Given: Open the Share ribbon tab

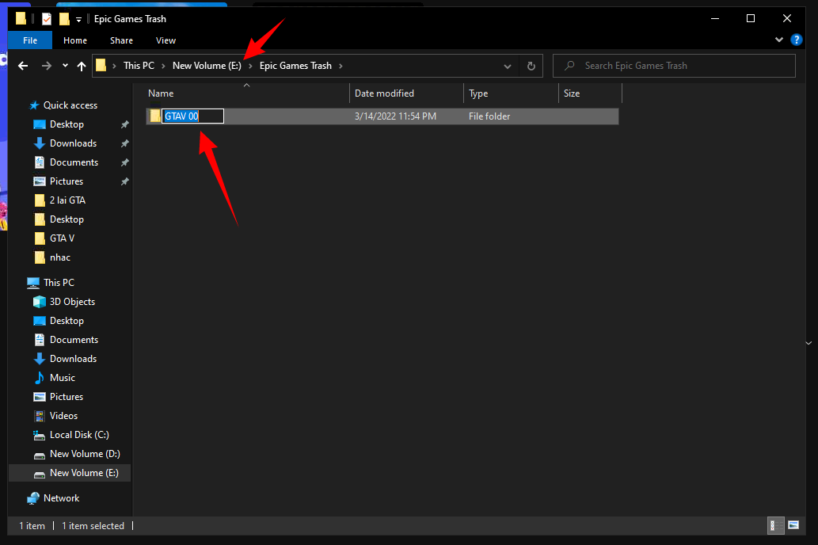Looking at the screenshot, I should 121,40.
